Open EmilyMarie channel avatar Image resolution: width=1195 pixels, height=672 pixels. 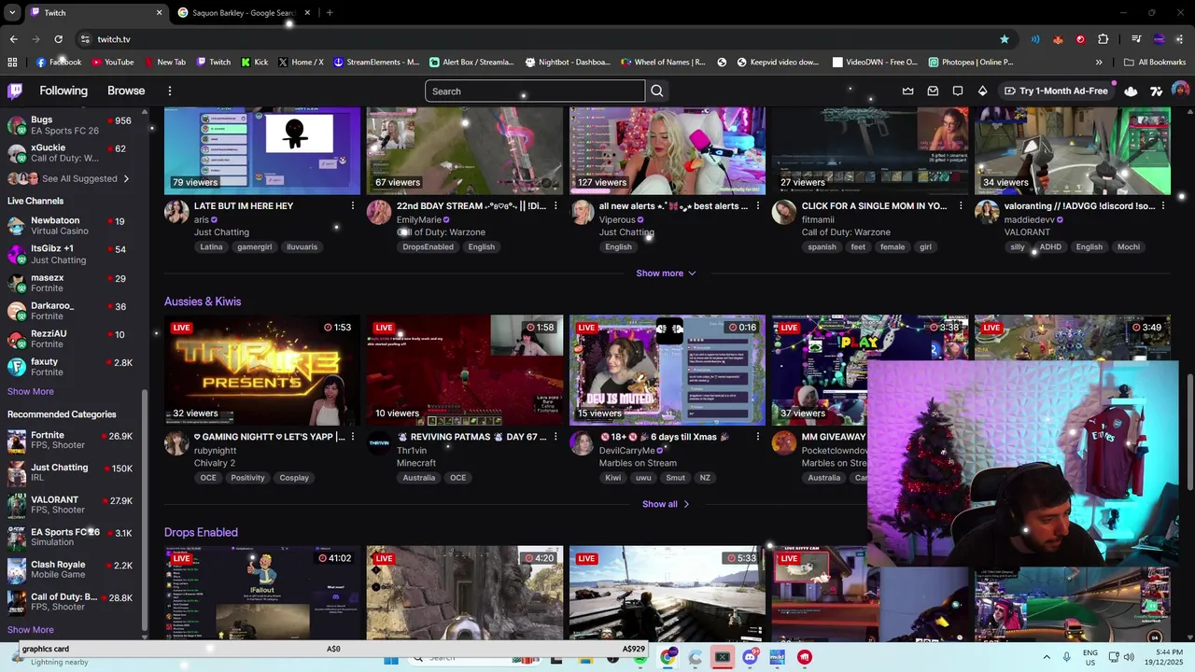[x=379, y=212]
